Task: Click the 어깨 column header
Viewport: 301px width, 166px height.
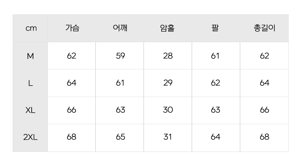Action: 120,28
